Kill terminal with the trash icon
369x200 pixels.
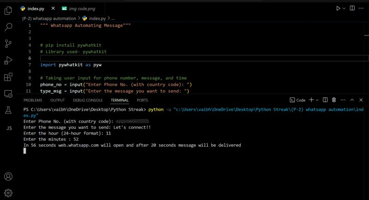pyautogui.click(x=333, y=100)
